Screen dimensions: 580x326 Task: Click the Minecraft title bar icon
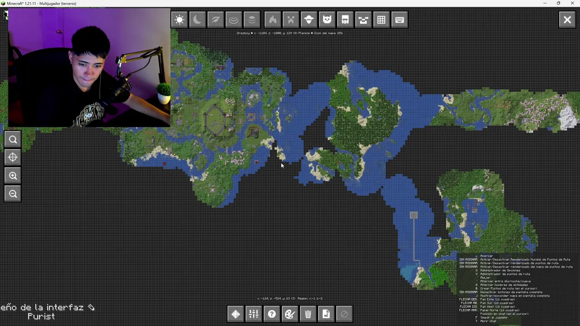click(3, 3)
